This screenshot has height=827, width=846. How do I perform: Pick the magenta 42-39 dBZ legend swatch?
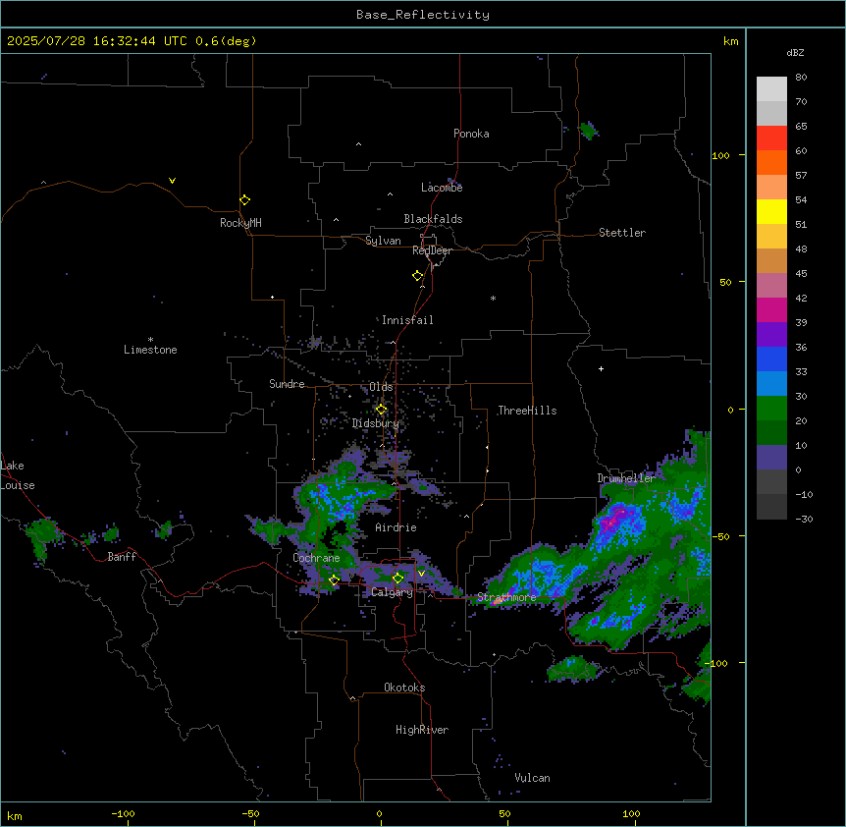[x=771, y=309]
